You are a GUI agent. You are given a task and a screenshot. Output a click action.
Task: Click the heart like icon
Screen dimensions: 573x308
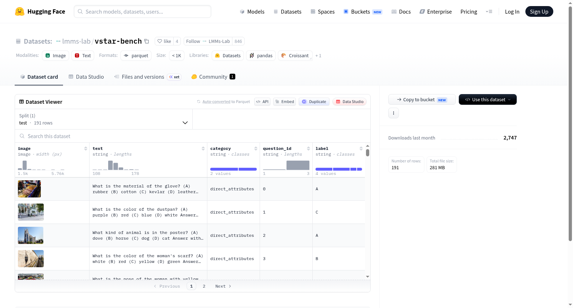(x=160, y=41)
